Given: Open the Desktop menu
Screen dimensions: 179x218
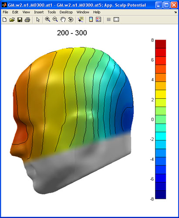Looking at the screenshot, I should (66, 12).
